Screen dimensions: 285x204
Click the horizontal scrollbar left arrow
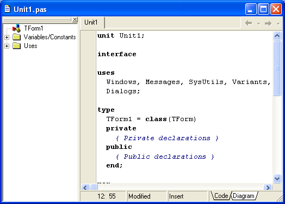85,187
